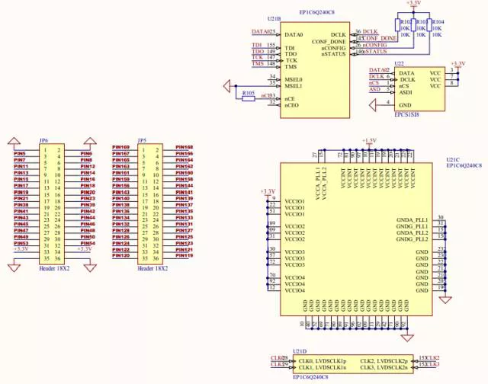Select the +3.3V power port above resistors

point(413,5)
